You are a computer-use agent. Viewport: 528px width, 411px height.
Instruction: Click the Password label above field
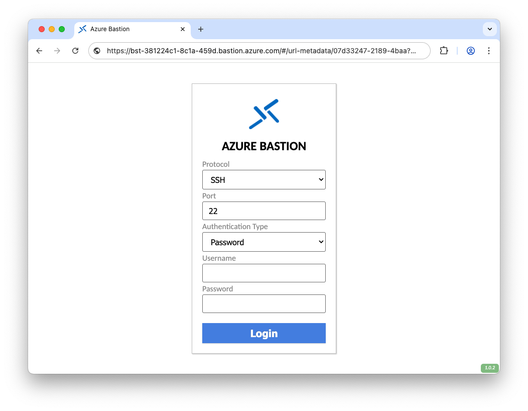click(x=217, y=289)
